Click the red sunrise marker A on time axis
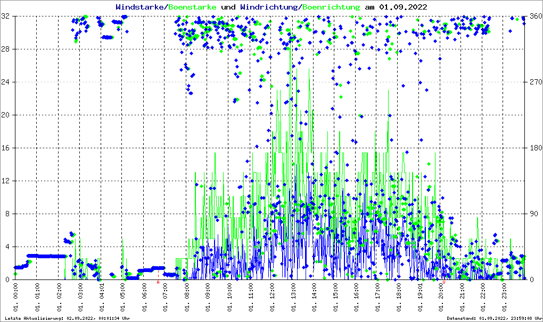Viewport: 543px width, 322px height. 158,282
